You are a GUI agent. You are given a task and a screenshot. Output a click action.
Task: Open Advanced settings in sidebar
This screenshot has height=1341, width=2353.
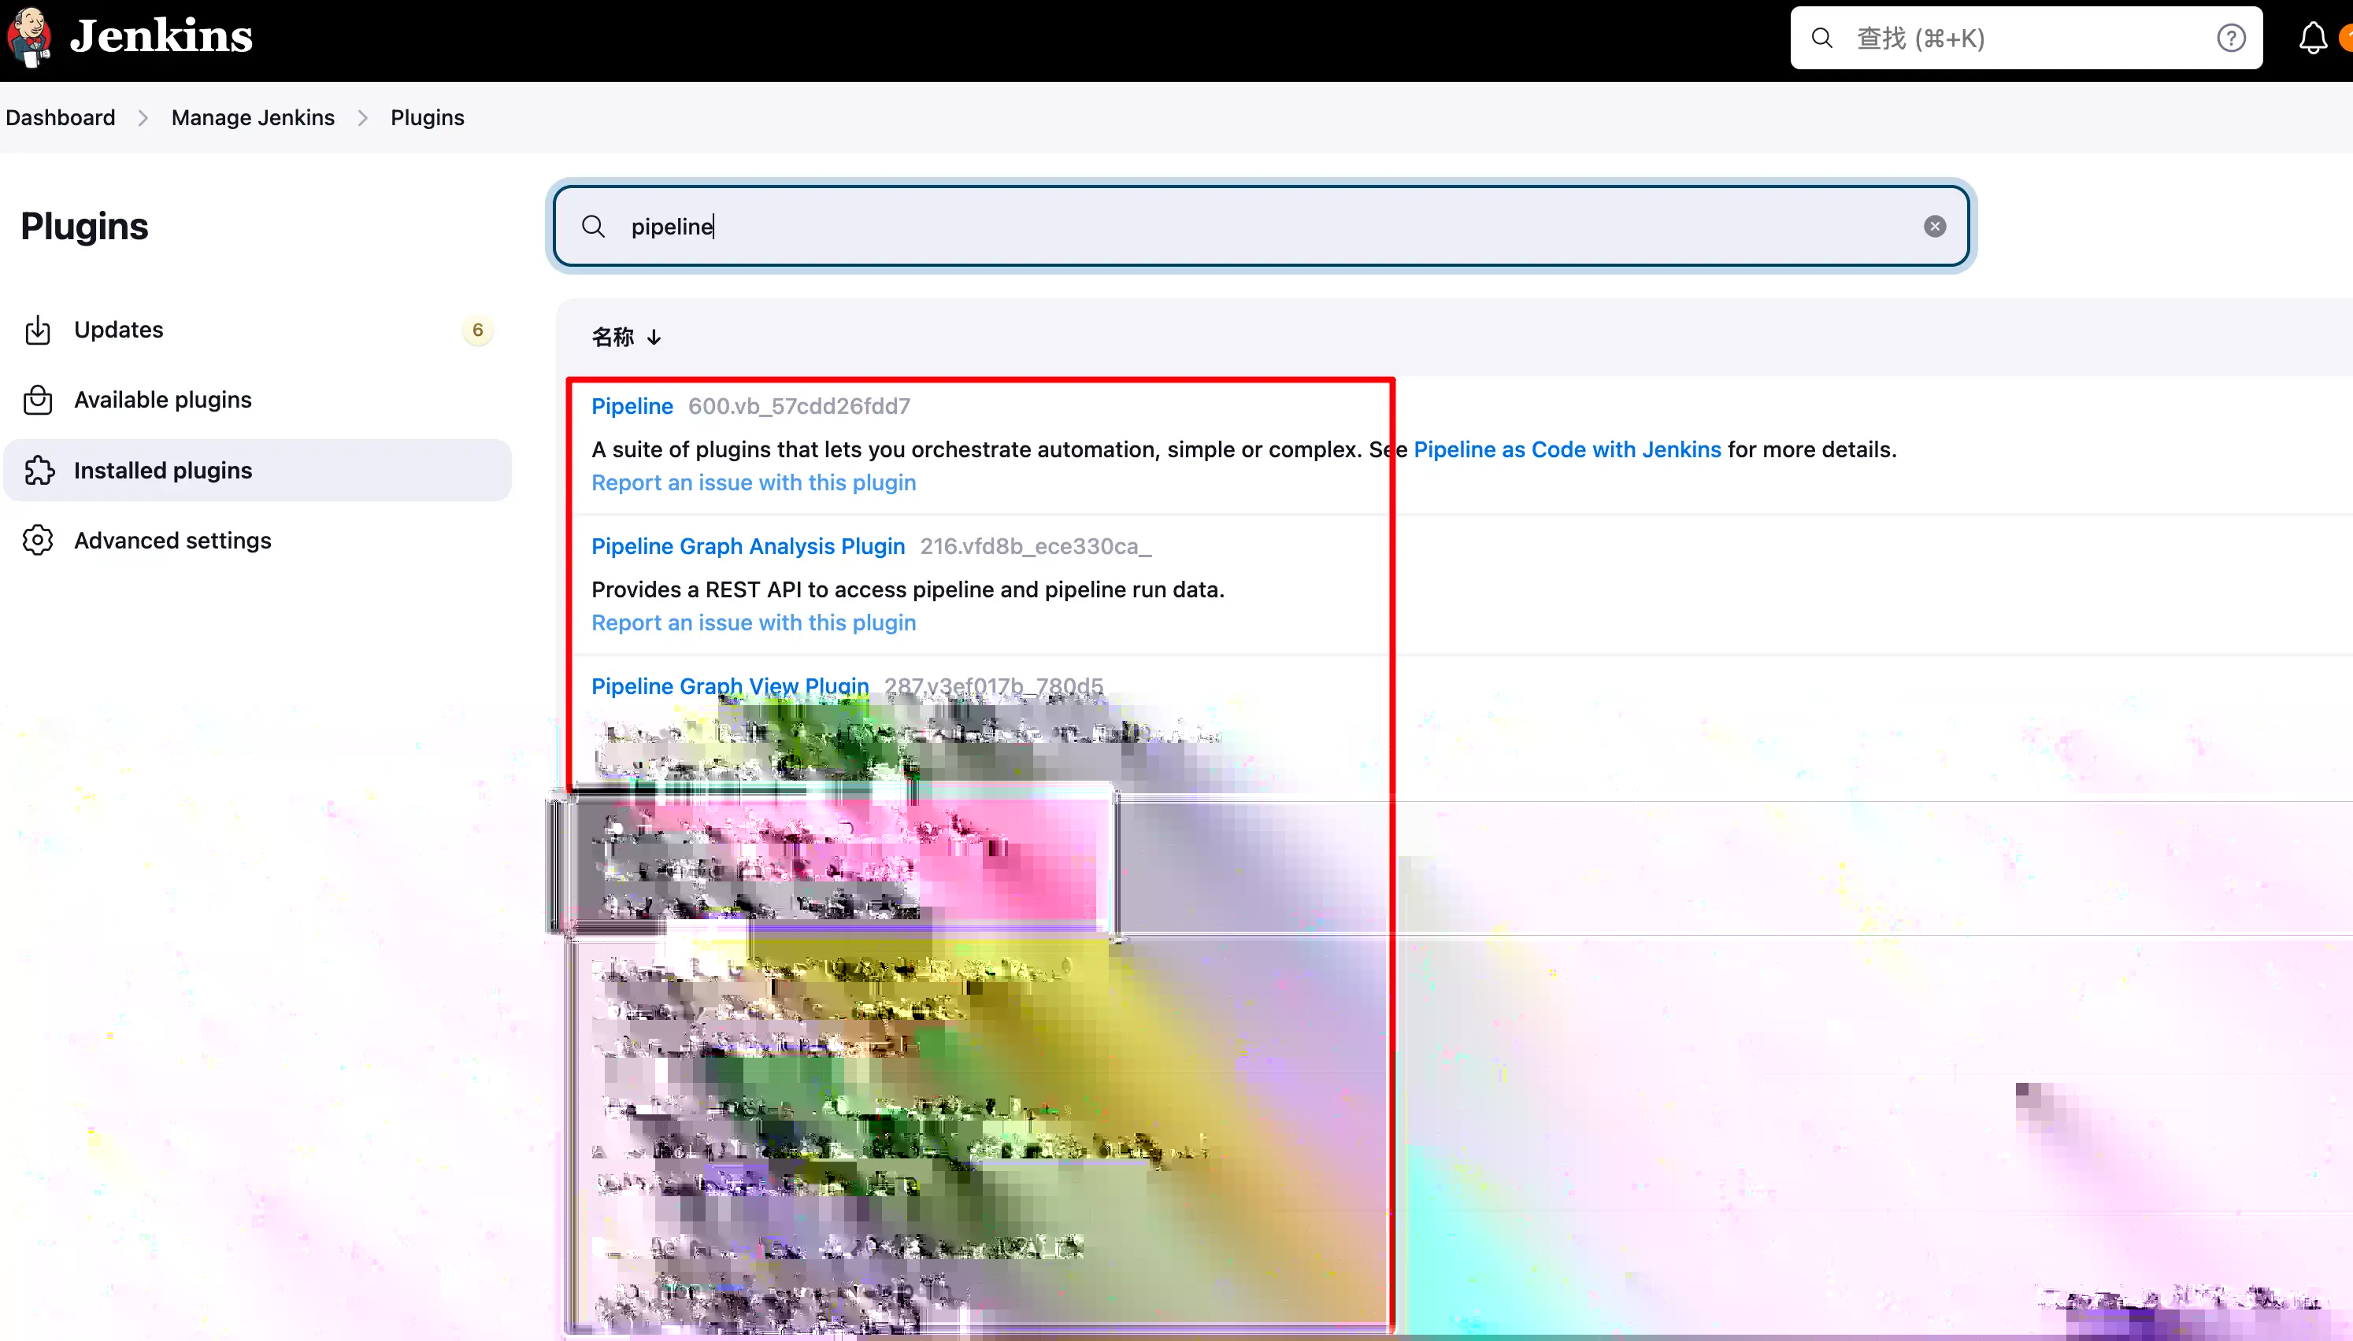point(258,541)
